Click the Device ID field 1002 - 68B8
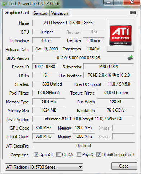Image resolution: width=141 pixels, height=174 pixels. (45, 67)
